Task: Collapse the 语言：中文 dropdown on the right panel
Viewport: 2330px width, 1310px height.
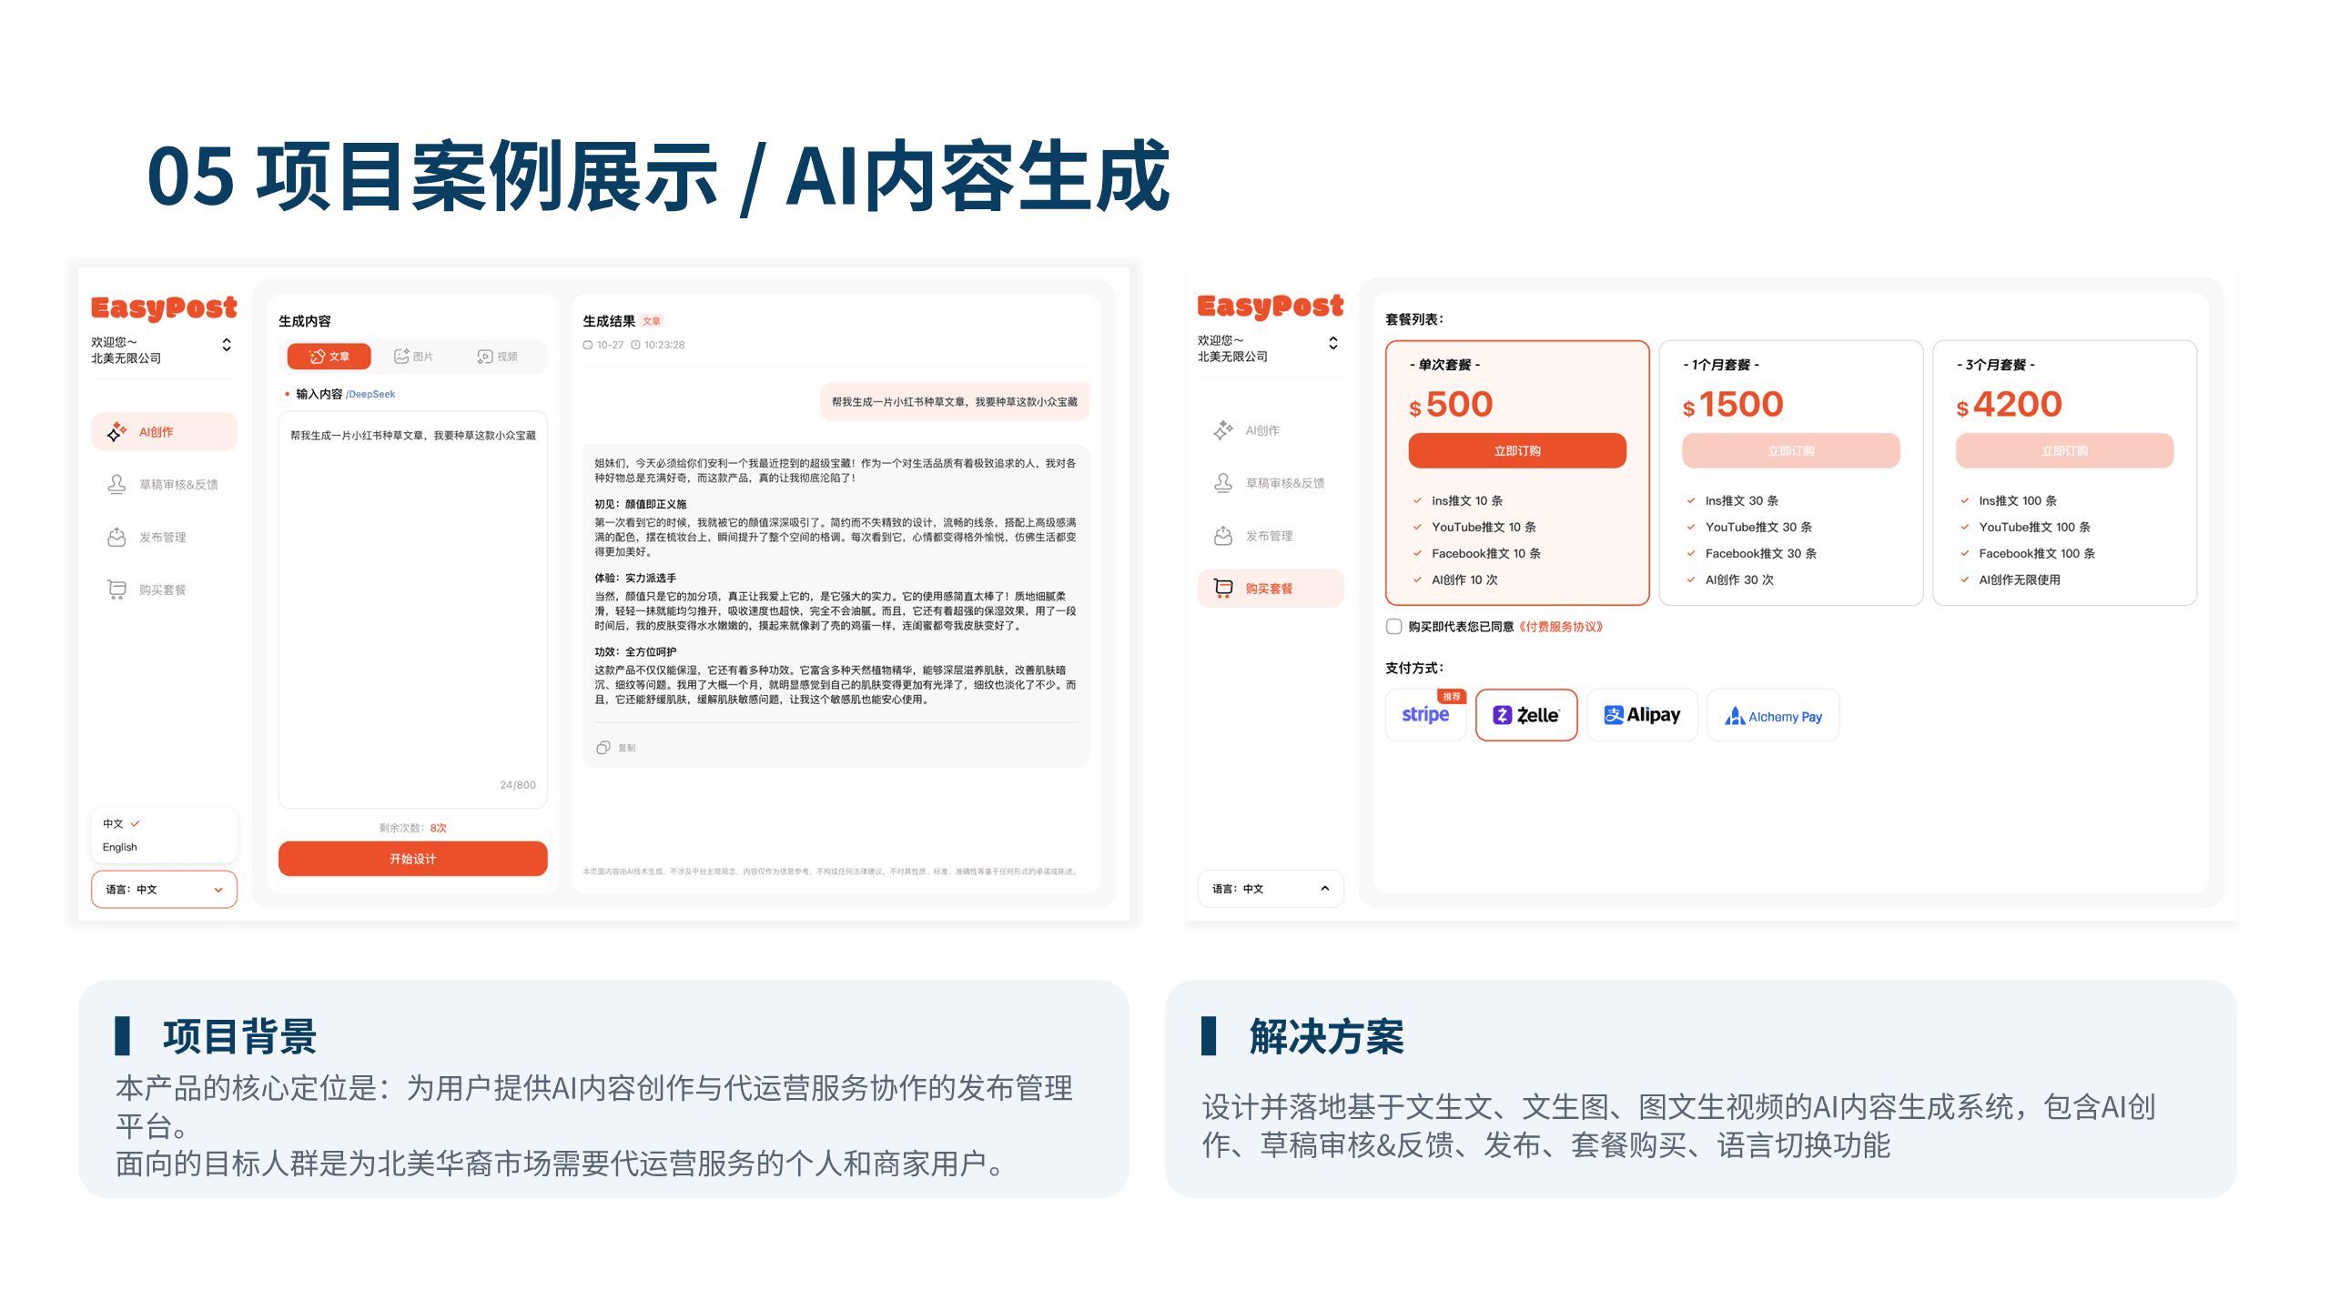Action: tap(1270, 889)
